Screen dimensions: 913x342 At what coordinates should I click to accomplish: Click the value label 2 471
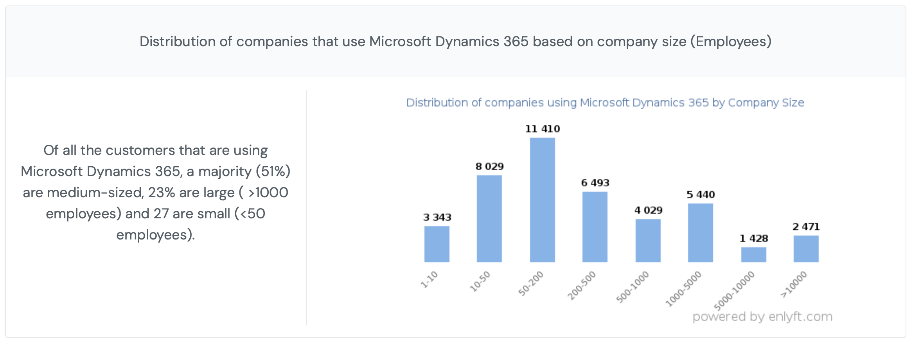806,227
